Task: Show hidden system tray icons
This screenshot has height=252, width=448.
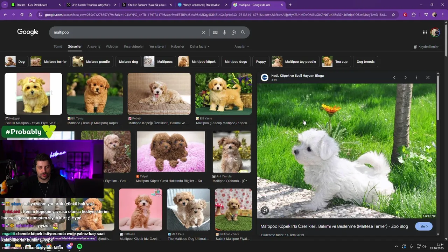Action: [x=396, y=247]
